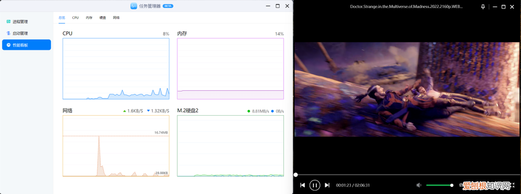This screenshot has height=194, width=521.
Task: Switch to the CPU tab
Action: tap(76, 18)
